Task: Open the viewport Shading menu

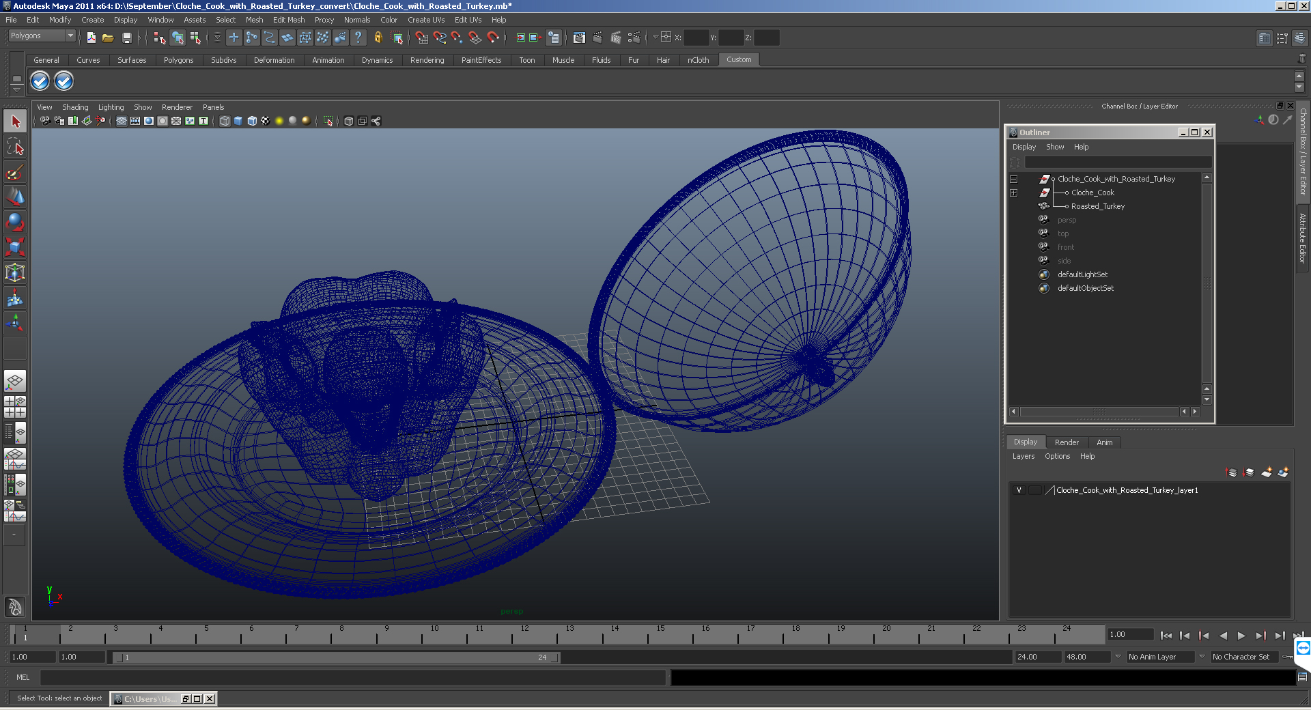Action: coord(75,107)
